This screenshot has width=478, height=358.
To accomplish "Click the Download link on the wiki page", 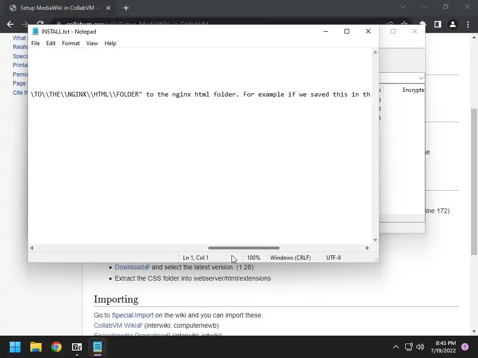I will point(132,267).
